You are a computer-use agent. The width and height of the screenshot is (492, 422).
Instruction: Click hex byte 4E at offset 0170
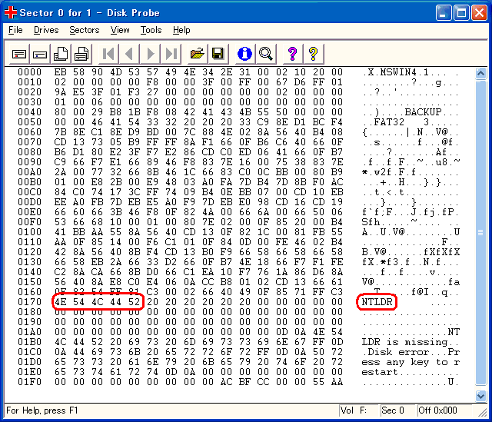pos(61,302)
